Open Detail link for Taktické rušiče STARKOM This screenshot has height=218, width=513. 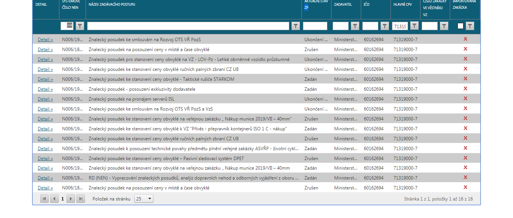coord(45,79)
